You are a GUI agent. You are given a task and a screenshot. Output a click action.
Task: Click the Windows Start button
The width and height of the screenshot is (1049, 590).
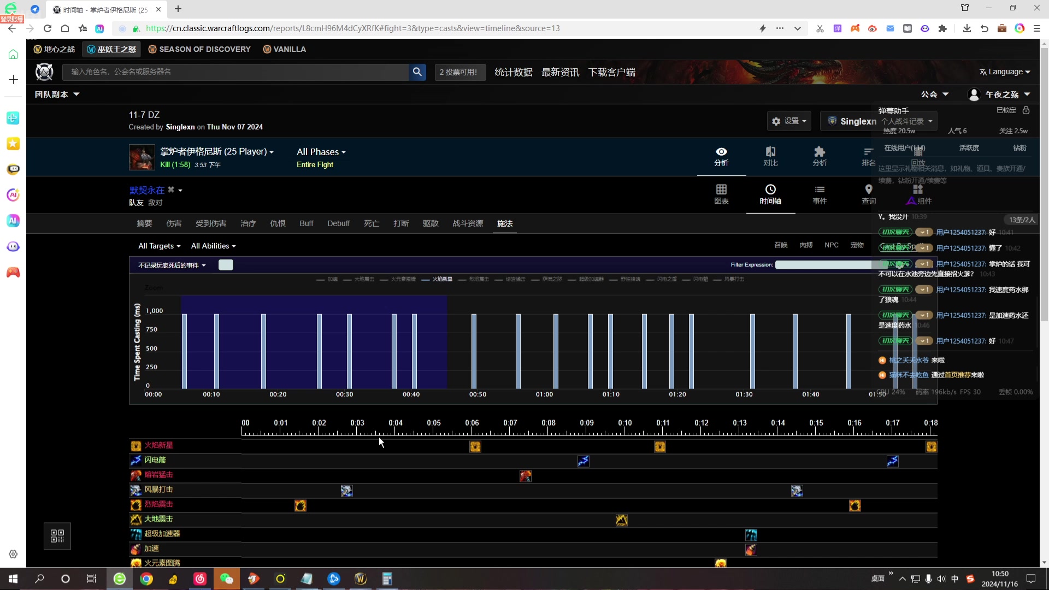coord(13,579)
